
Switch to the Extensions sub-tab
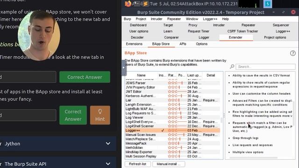[x=134, y=44]
